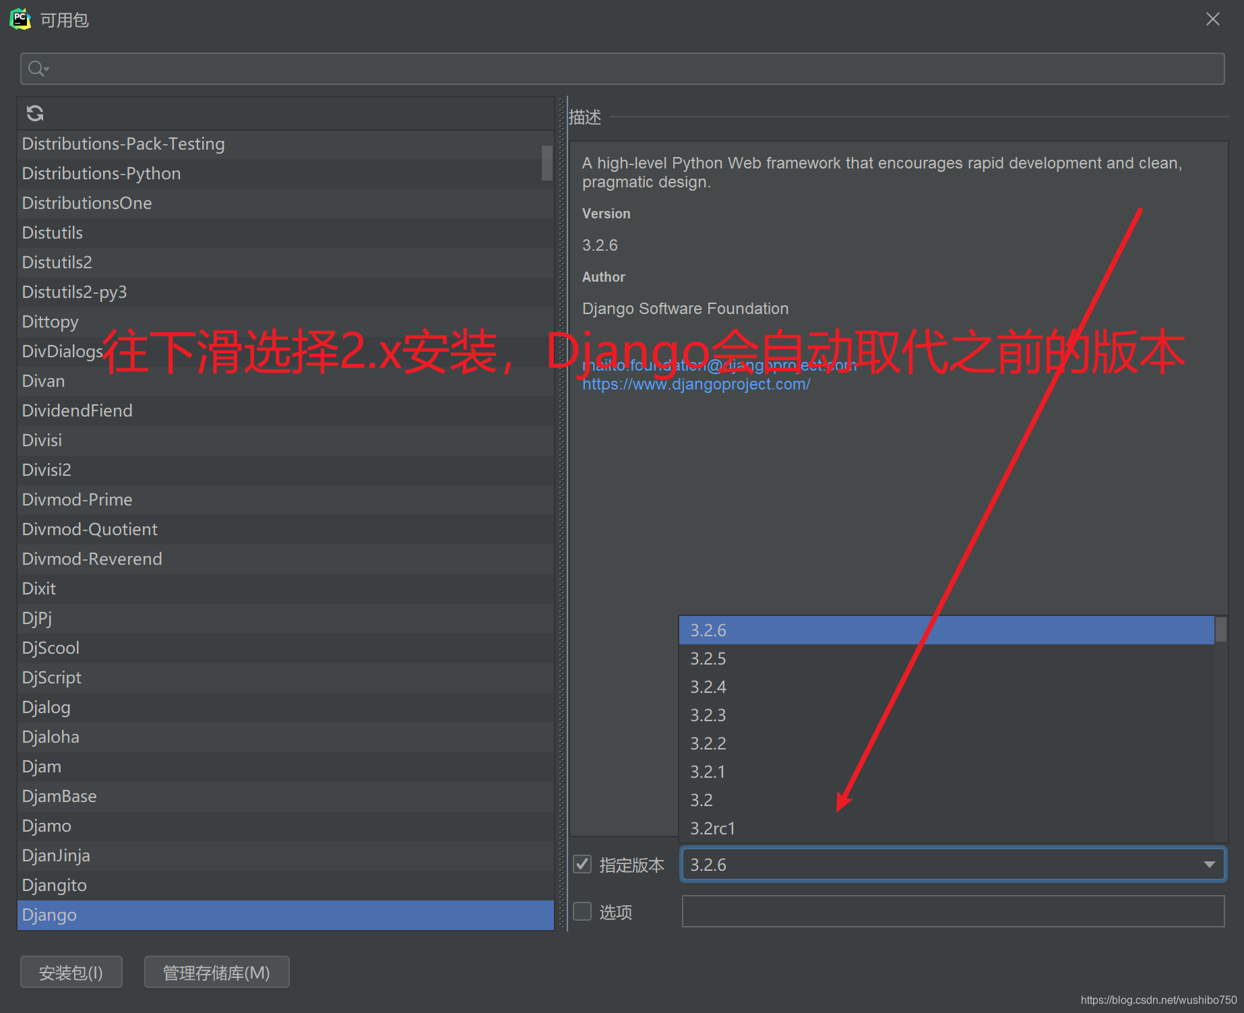Select the Djam package
This screenshot has height=1013, width=1244.
coord(286,767)
